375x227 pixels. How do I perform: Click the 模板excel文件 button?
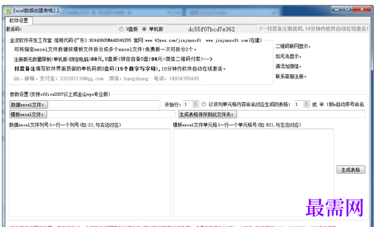tap(29, 114)
